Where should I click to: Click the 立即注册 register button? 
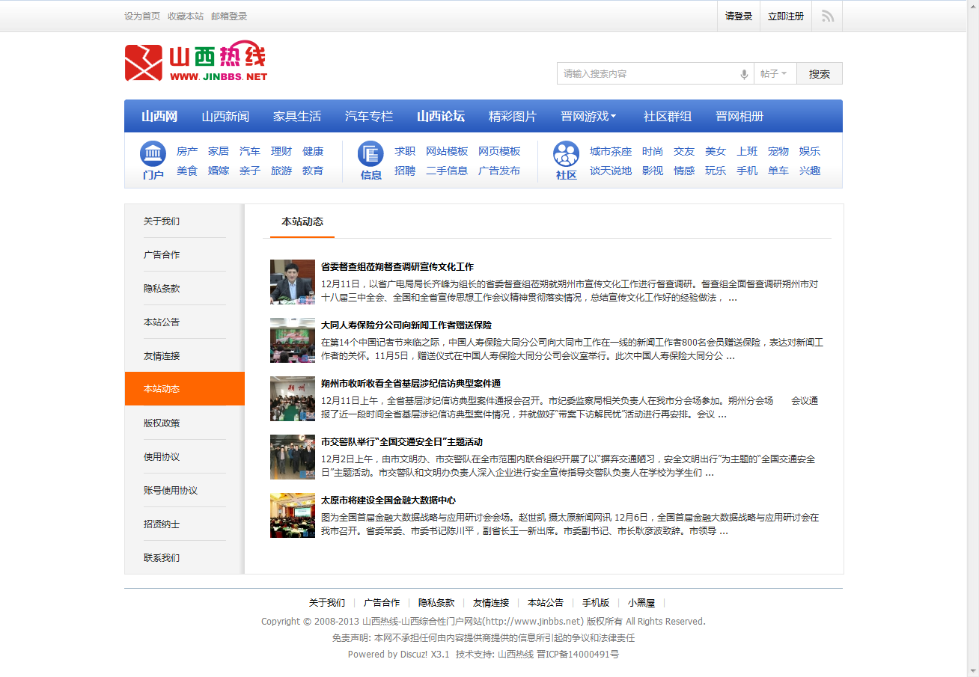pyautogui.click(x=785, y=16)
